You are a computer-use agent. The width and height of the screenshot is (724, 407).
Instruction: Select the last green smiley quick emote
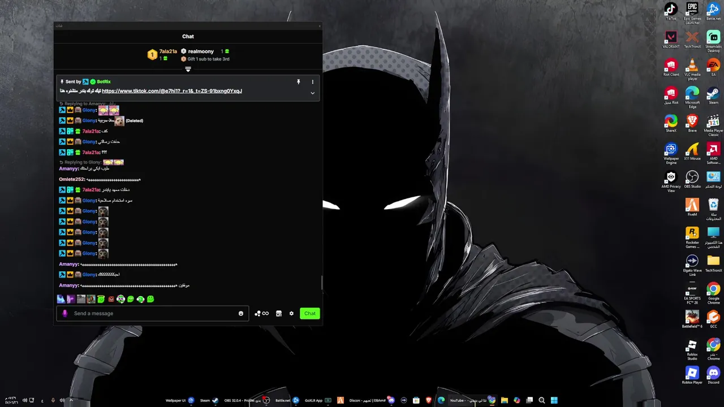pos(150,299)
